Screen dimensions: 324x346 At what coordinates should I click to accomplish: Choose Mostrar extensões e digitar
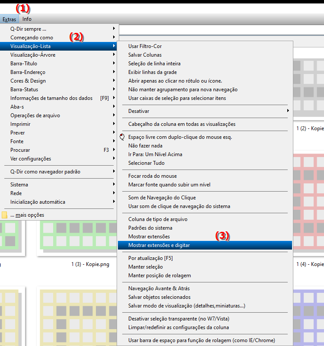click(159, 245)
